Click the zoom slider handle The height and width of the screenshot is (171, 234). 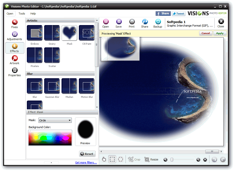coord(172,160)
